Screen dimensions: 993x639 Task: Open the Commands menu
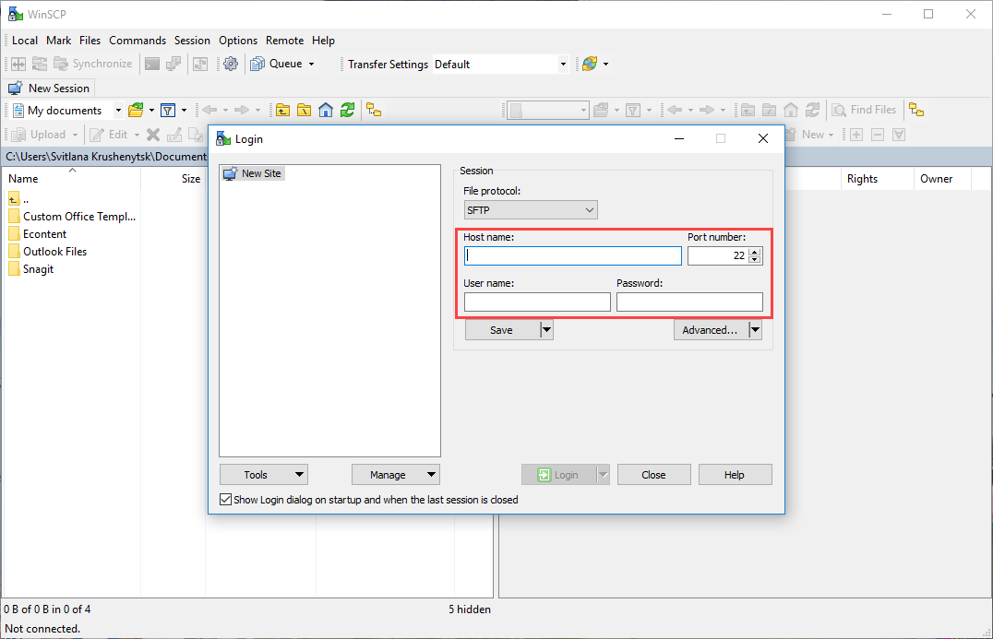137,40
